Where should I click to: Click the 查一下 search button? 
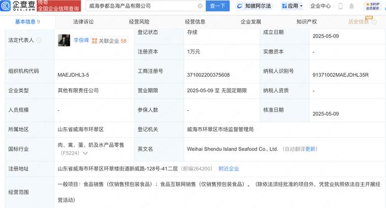pos(218,6)
